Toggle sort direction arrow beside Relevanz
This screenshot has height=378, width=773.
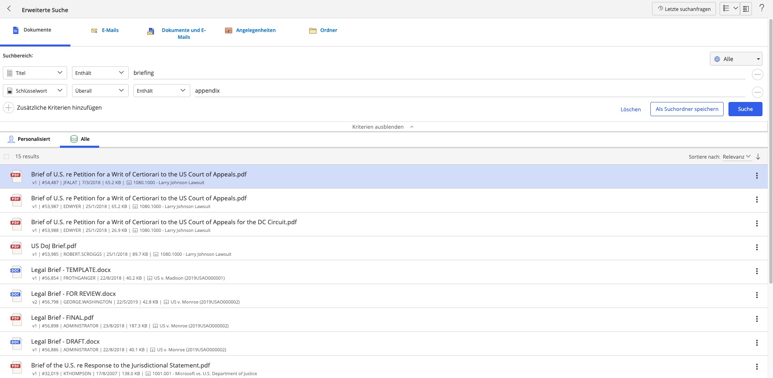coord(758,157)
